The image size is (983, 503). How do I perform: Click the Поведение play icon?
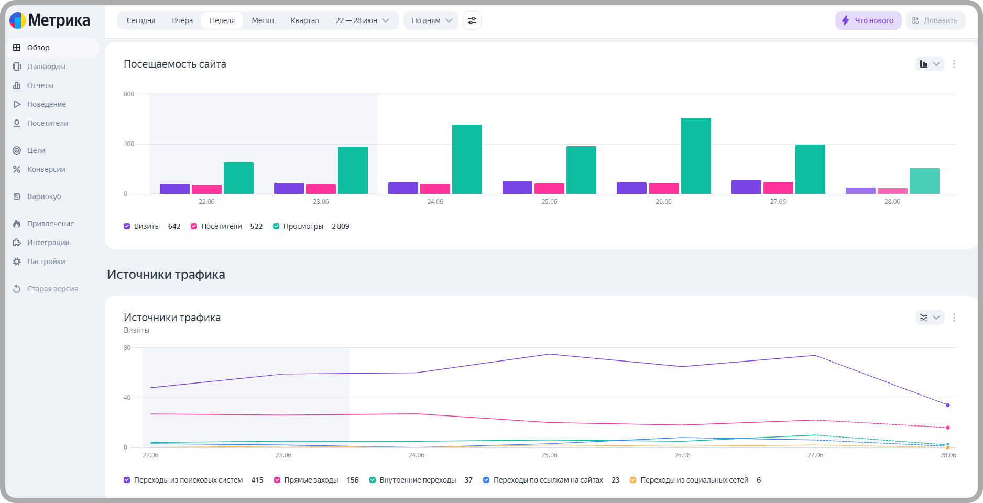point(17,104)
